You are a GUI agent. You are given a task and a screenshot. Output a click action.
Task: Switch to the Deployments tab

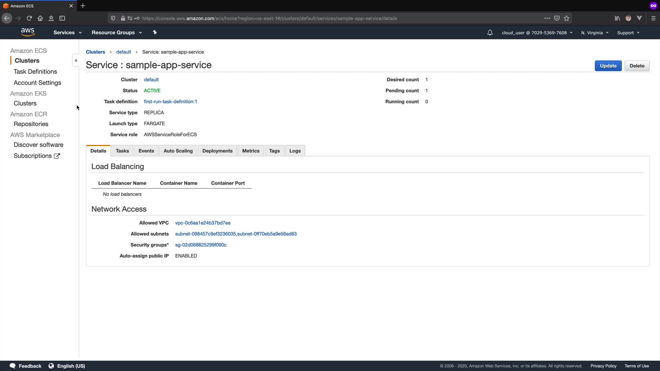point(217,151)
